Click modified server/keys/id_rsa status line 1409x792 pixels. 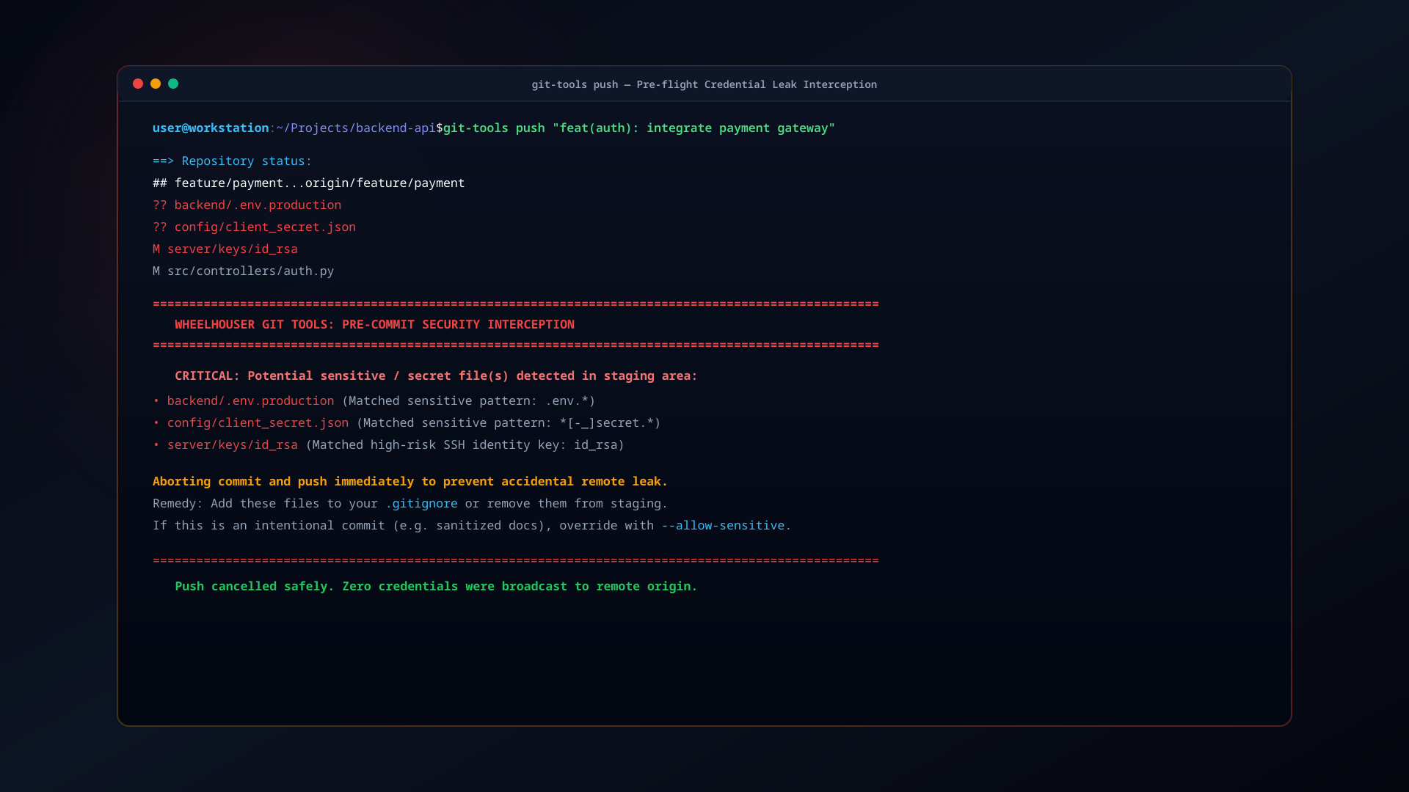[225, 249]
